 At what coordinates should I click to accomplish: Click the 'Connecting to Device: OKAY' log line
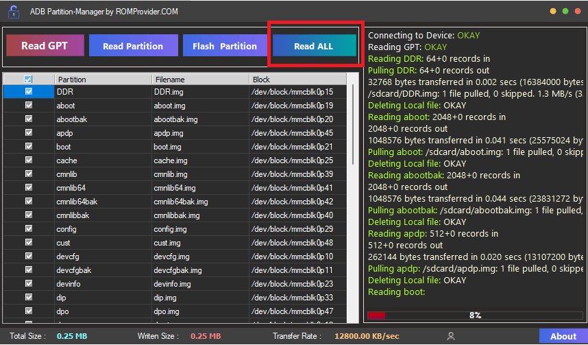[424, 35]
